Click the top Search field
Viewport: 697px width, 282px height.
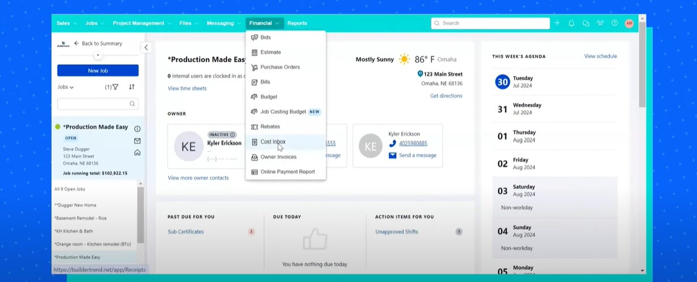click(x=490, y=23)
